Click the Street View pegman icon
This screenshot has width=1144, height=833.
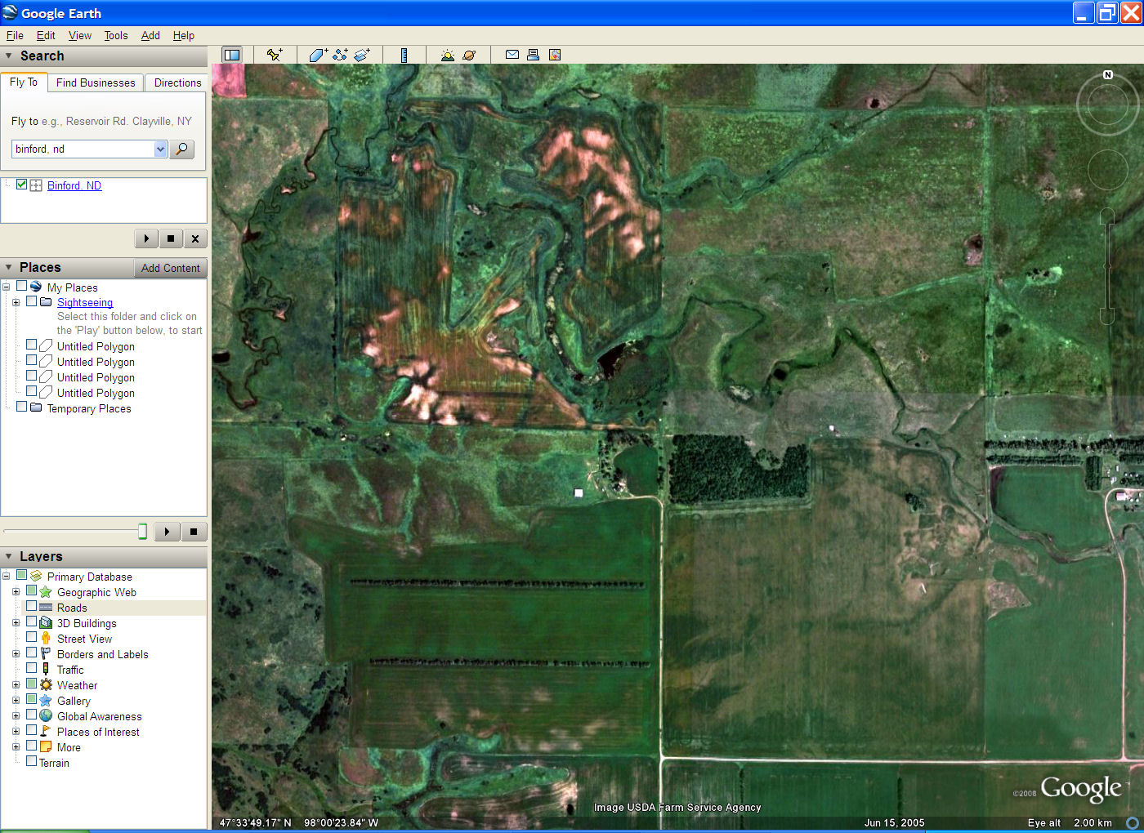tap(46, 639)
